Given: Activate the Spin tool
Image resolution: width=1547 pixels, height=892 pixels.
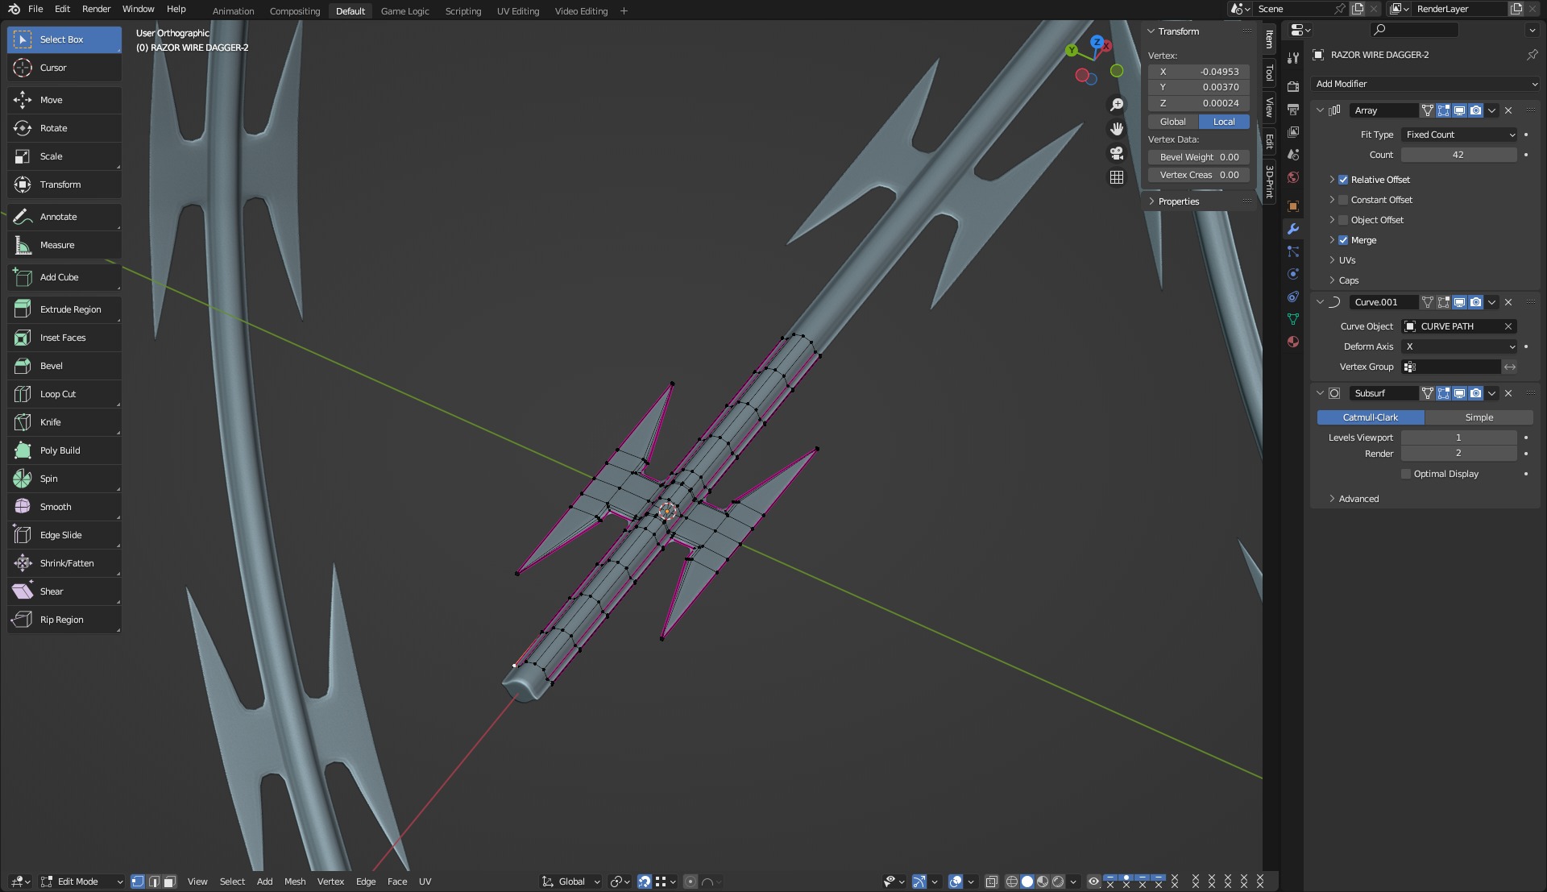Looking at the screenshot, I should (x=64, y=479).
